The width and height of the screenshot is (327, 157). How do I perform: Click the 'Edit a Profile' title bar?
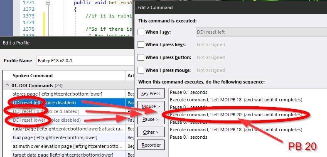(67, 43)
